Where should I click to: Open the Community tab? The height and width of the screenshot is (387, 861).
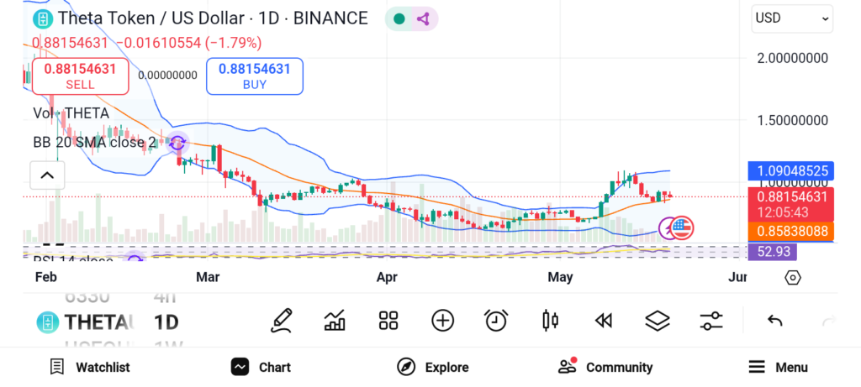(x=605, y=367)
